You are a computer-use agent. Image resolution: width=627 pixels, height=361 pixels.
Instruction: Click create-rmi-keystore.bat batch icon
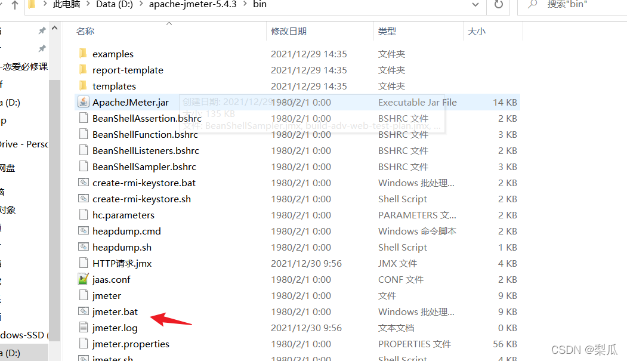pos(83,183)
